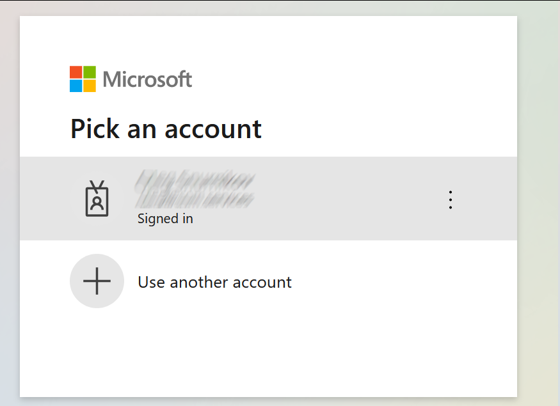The width and height of the screenshot is (560, 406).
Task: Click the 'Pick an account' heading
Action: tap(165, 129)
